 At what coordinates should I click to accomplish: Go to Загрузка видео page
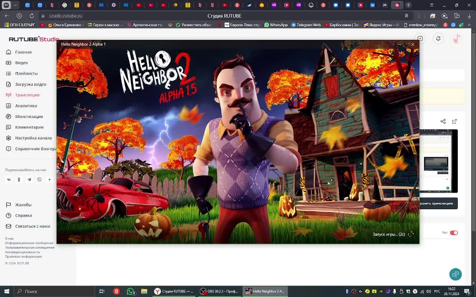click(x=30, y=84)
